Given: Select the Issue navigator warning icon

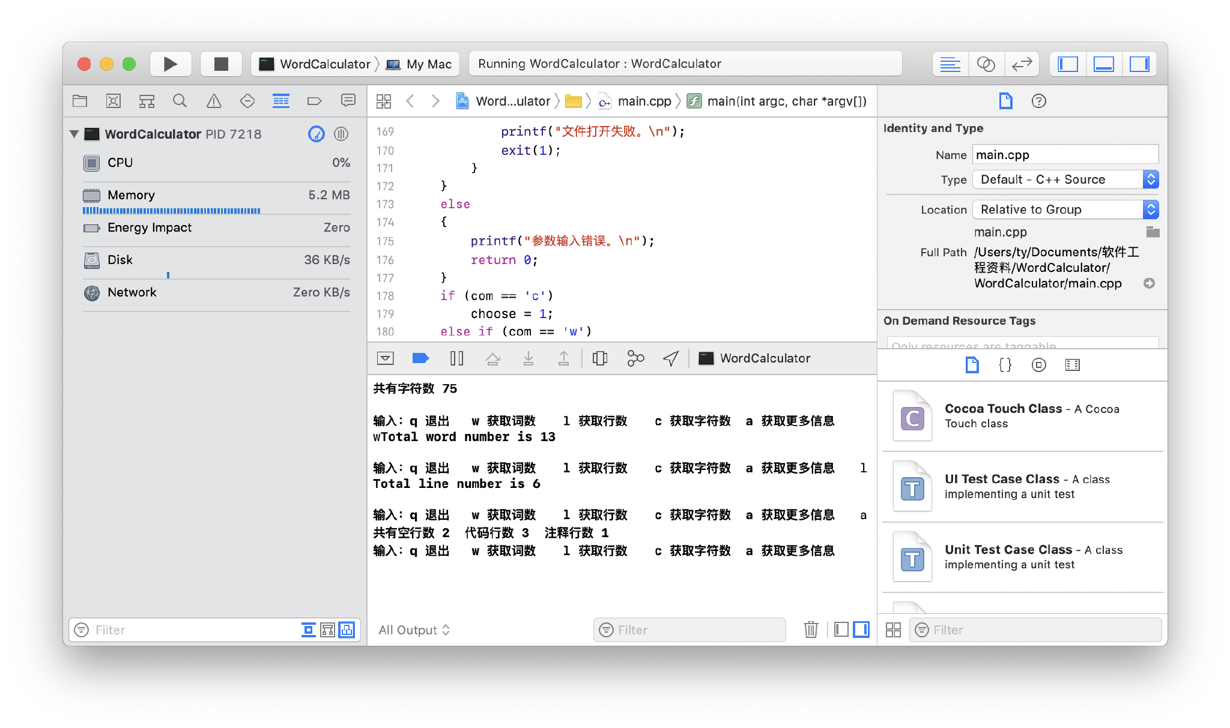Looking at the screenshot, I should [x=213, y=101].
